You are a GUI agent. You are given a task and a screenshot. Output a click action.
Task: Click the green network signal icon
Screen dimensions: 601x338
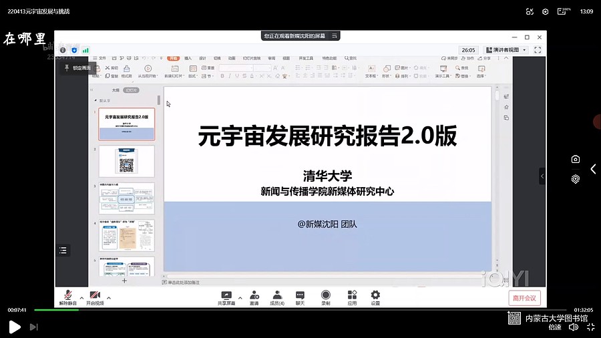pos(85,50)
